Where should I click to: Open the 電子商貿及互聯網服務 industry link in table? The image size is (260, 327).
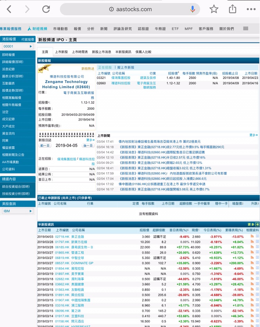click(146, 85)
